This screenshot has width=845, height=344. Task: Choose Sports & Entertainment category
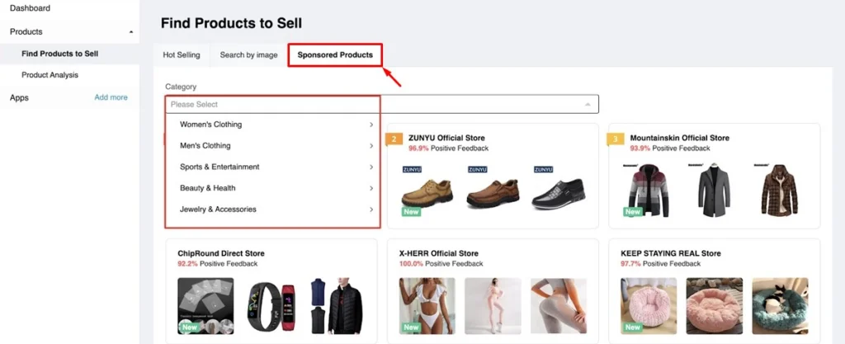click(272, 167)
